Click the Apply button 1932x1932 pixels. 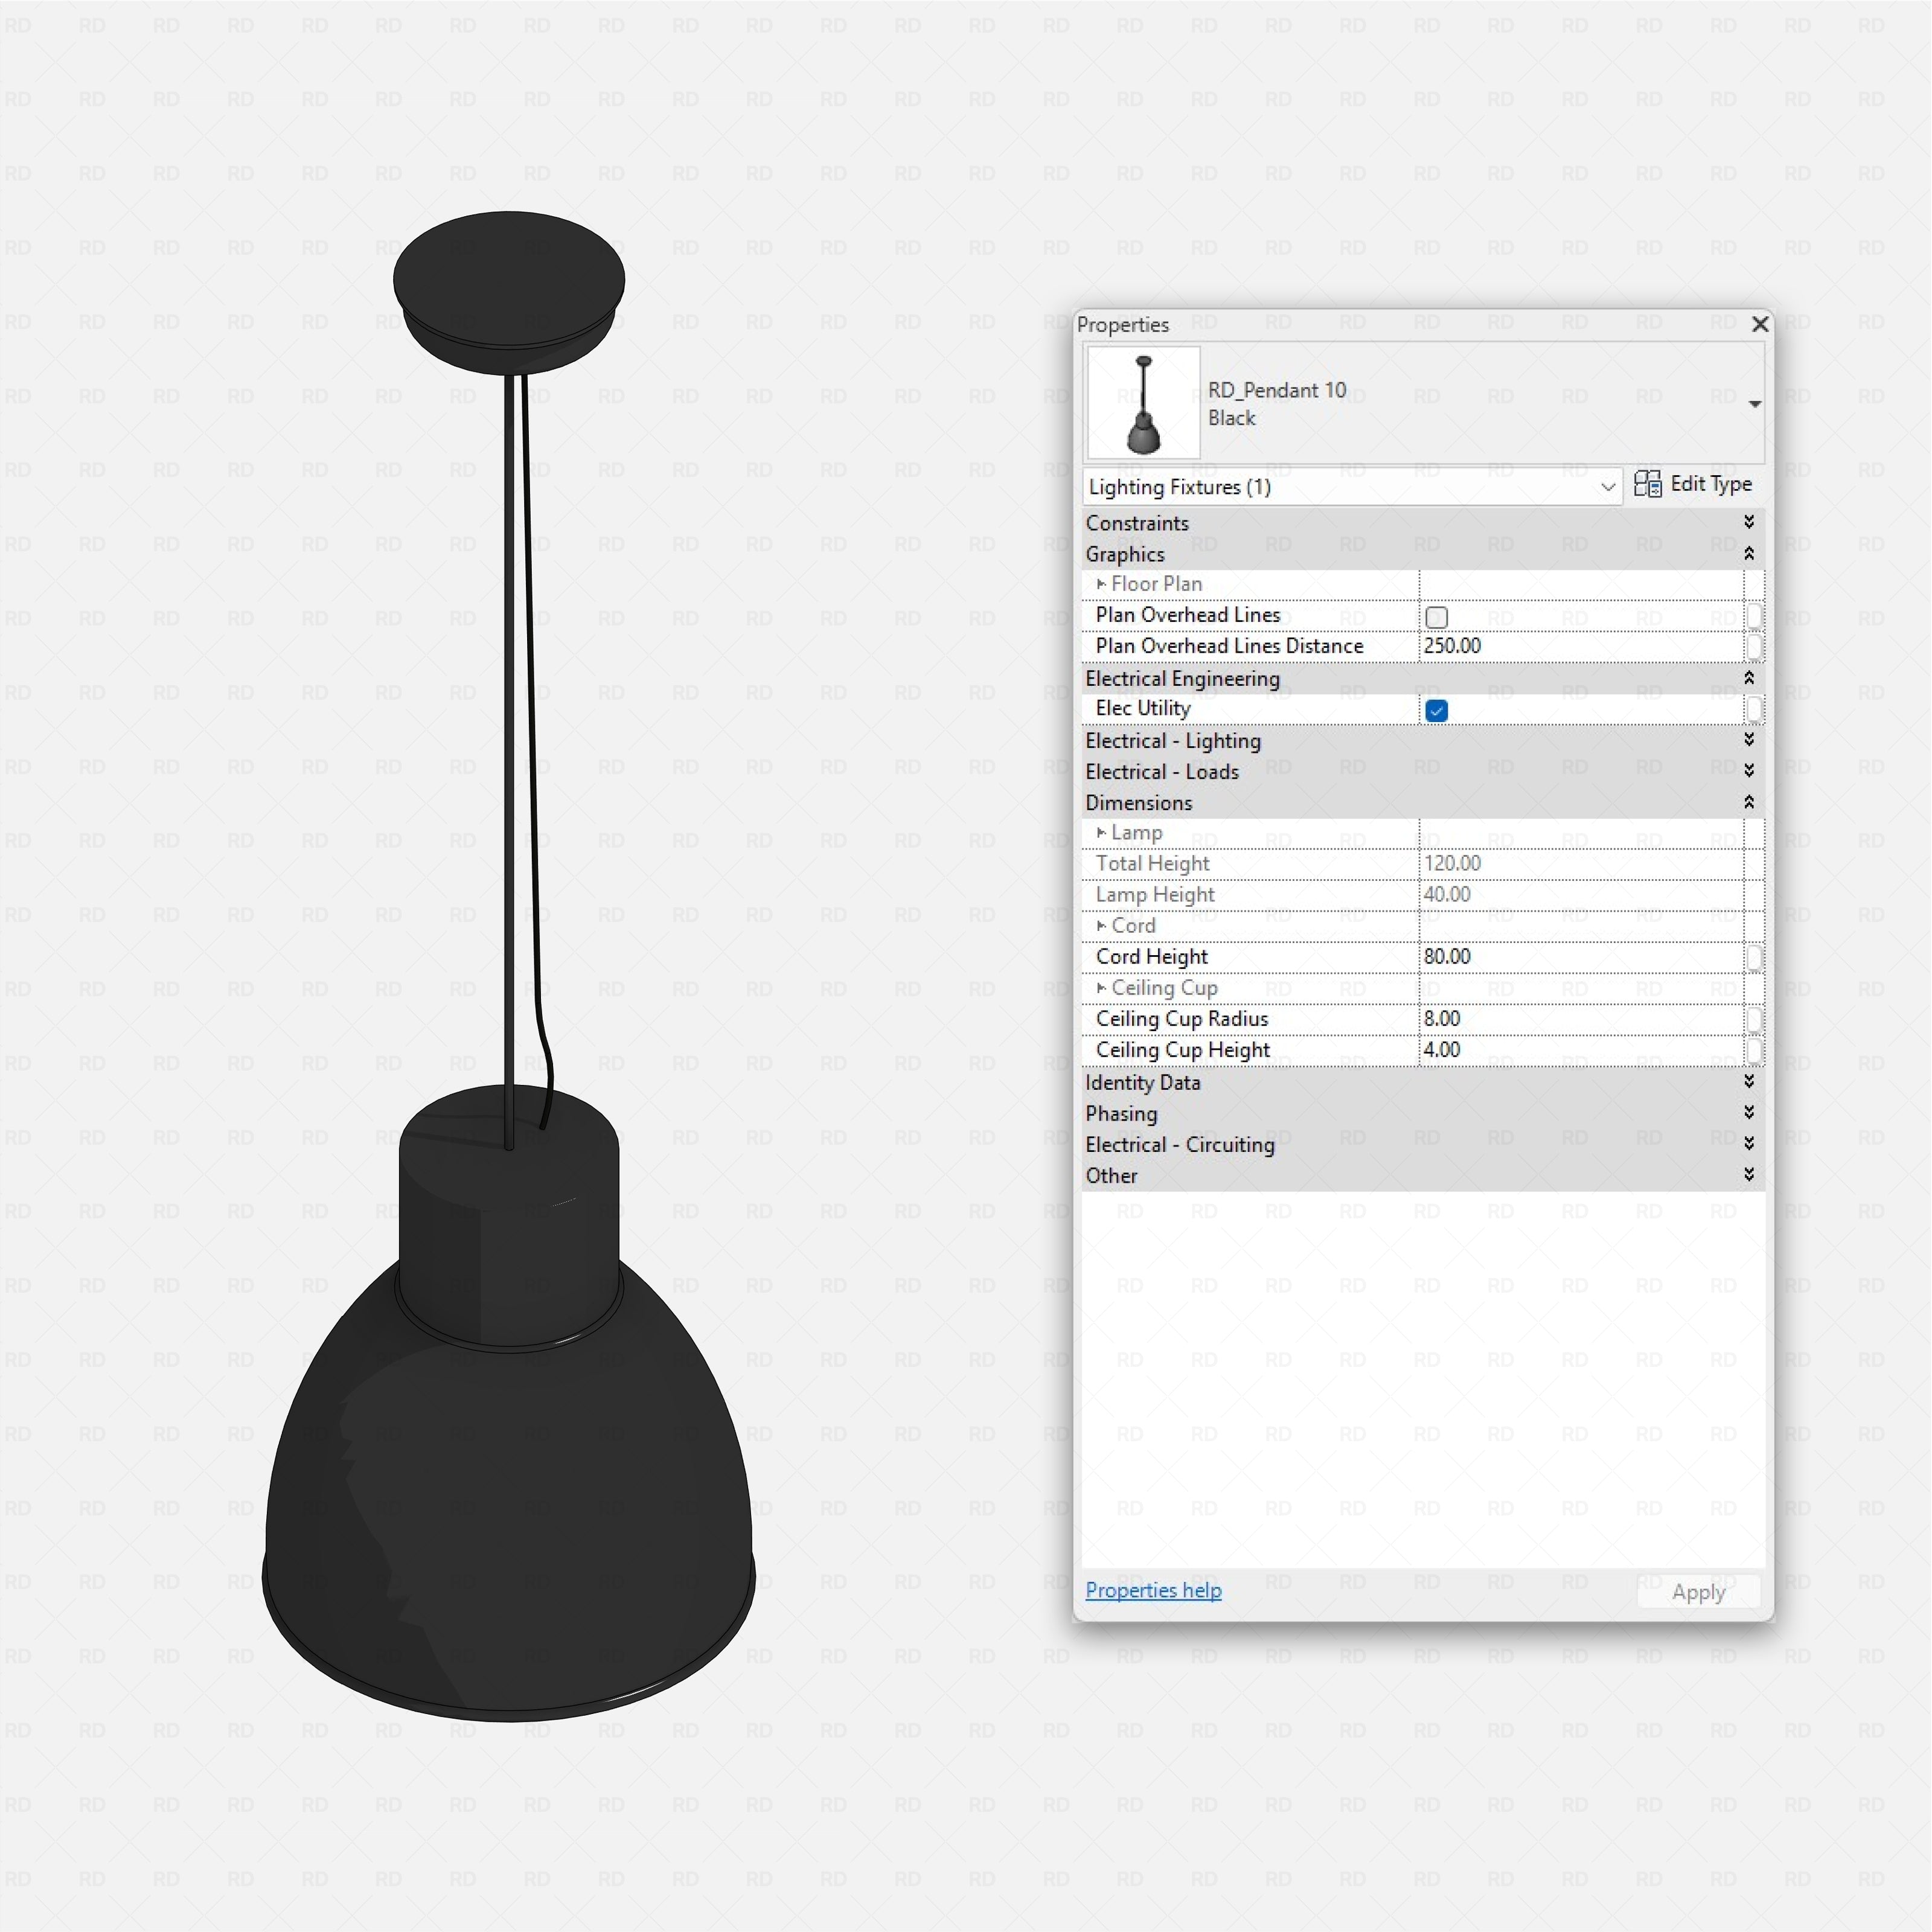click(1698, 1592)
